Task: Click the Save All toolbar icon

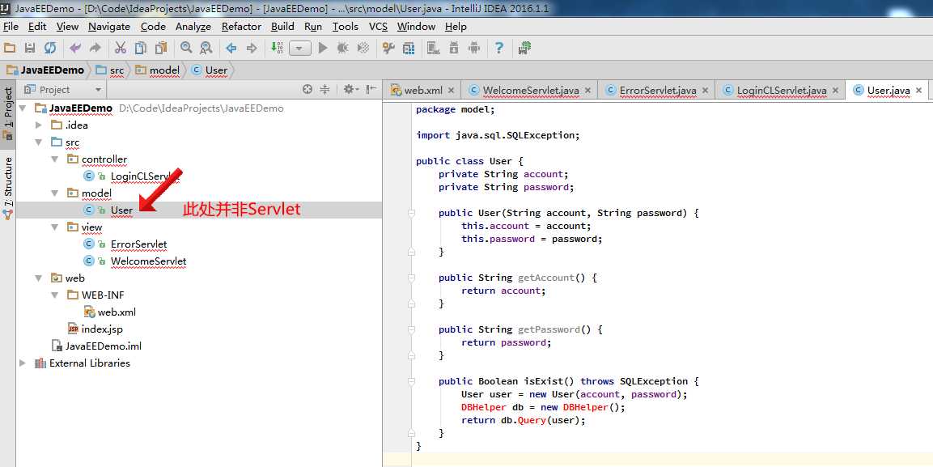Action: pyautogui.click(x=30, y=49)
